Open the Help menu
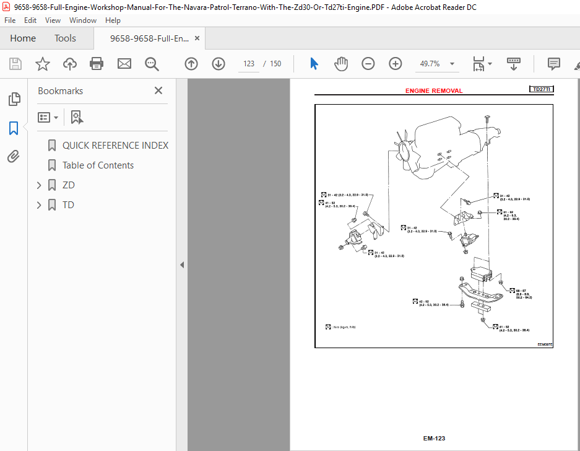 (x=113, y=20)
